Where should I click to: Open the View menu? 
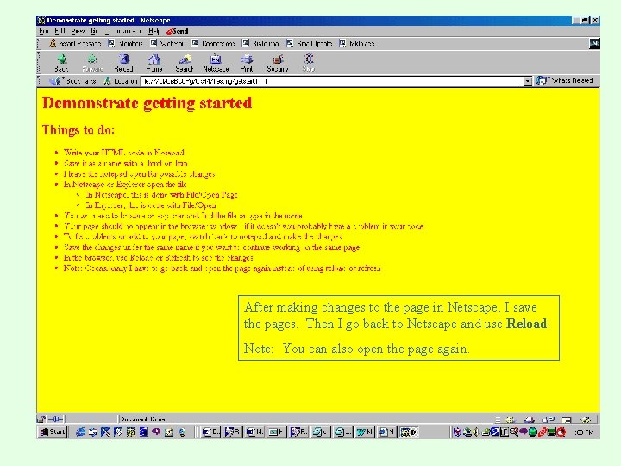click(78, 31)
